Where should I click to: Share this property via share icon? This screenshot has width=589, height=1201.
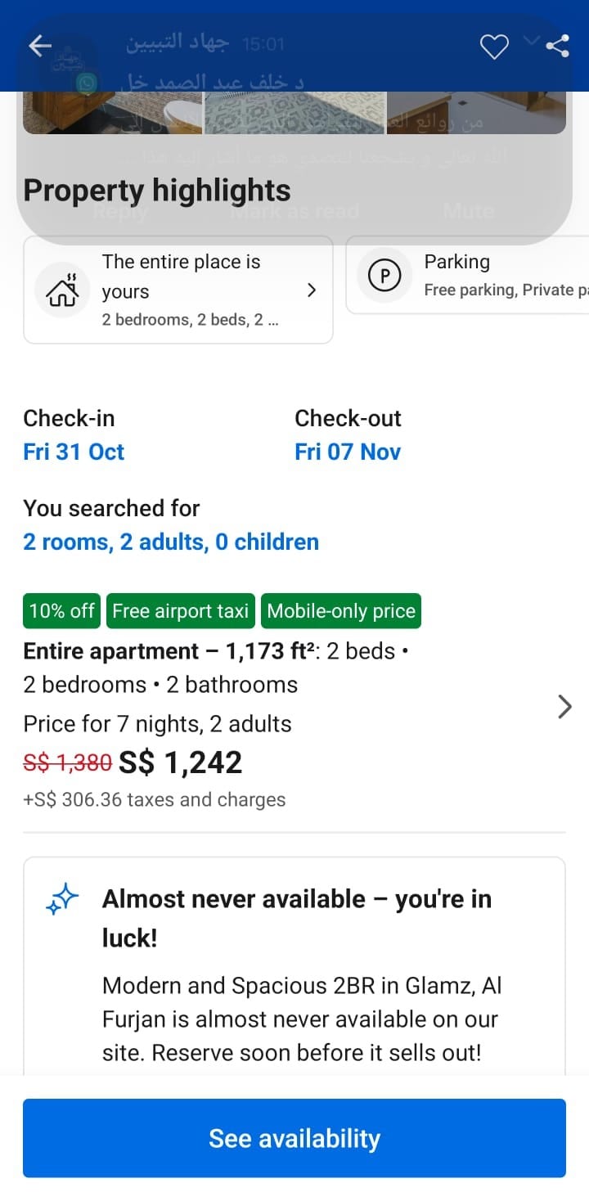(558, 47)
